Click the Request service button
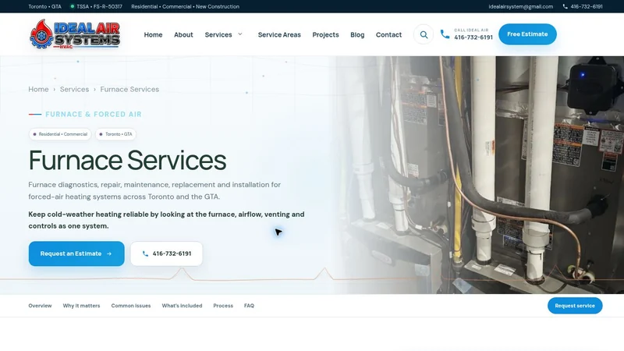Viewport: 624px width, 351px height. point(575,306)
